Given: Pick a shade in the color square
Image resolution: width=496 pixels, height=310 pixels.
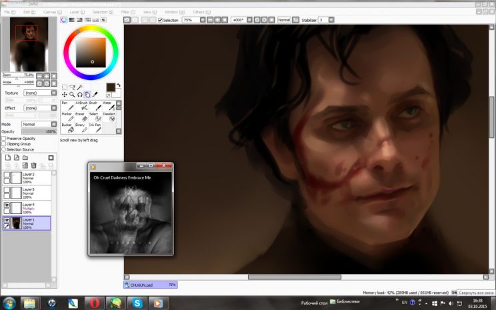Looking at the screenshot, I should click(91, 53).
